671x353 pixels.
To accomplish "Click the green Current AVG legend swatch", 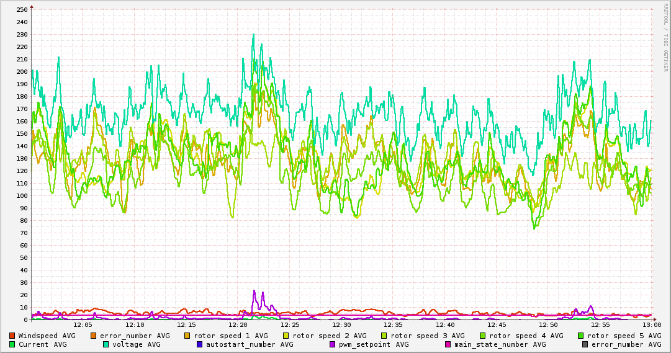I will click(12, 344).
